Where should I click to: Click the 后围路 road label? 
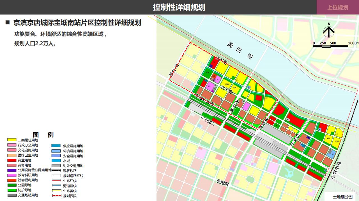[223, 182]
